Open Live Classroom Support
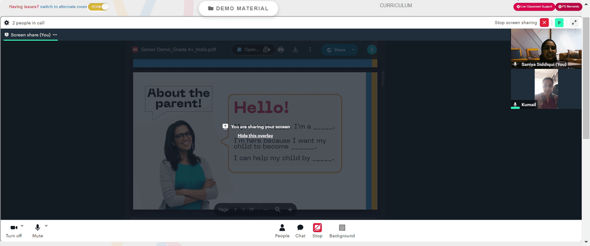590x246 pixels. pos(534,6)
